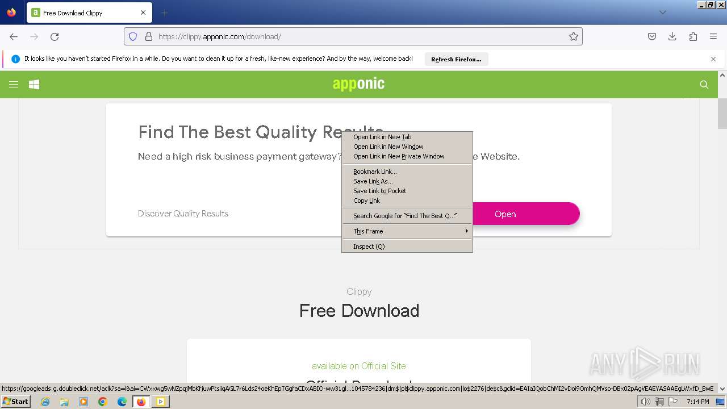Click the pink Open ad button

526,214
